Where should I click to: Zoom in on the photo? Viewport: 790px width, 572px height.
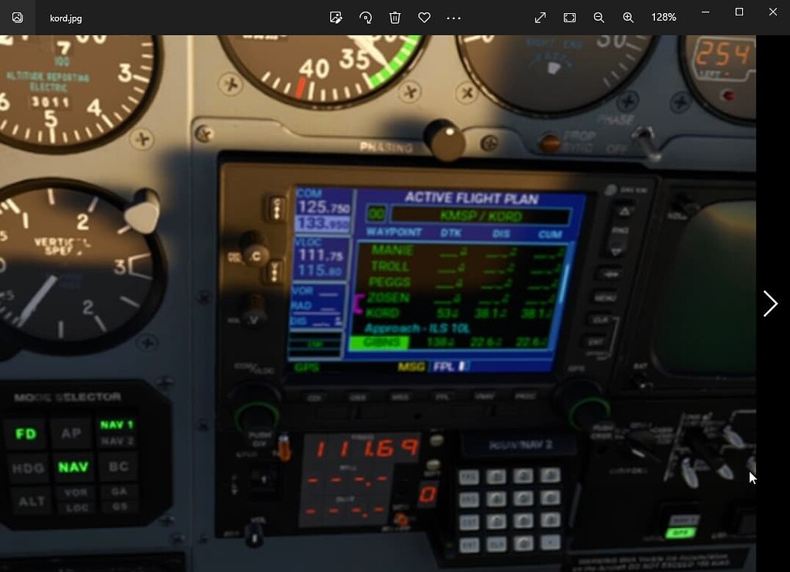629,17
